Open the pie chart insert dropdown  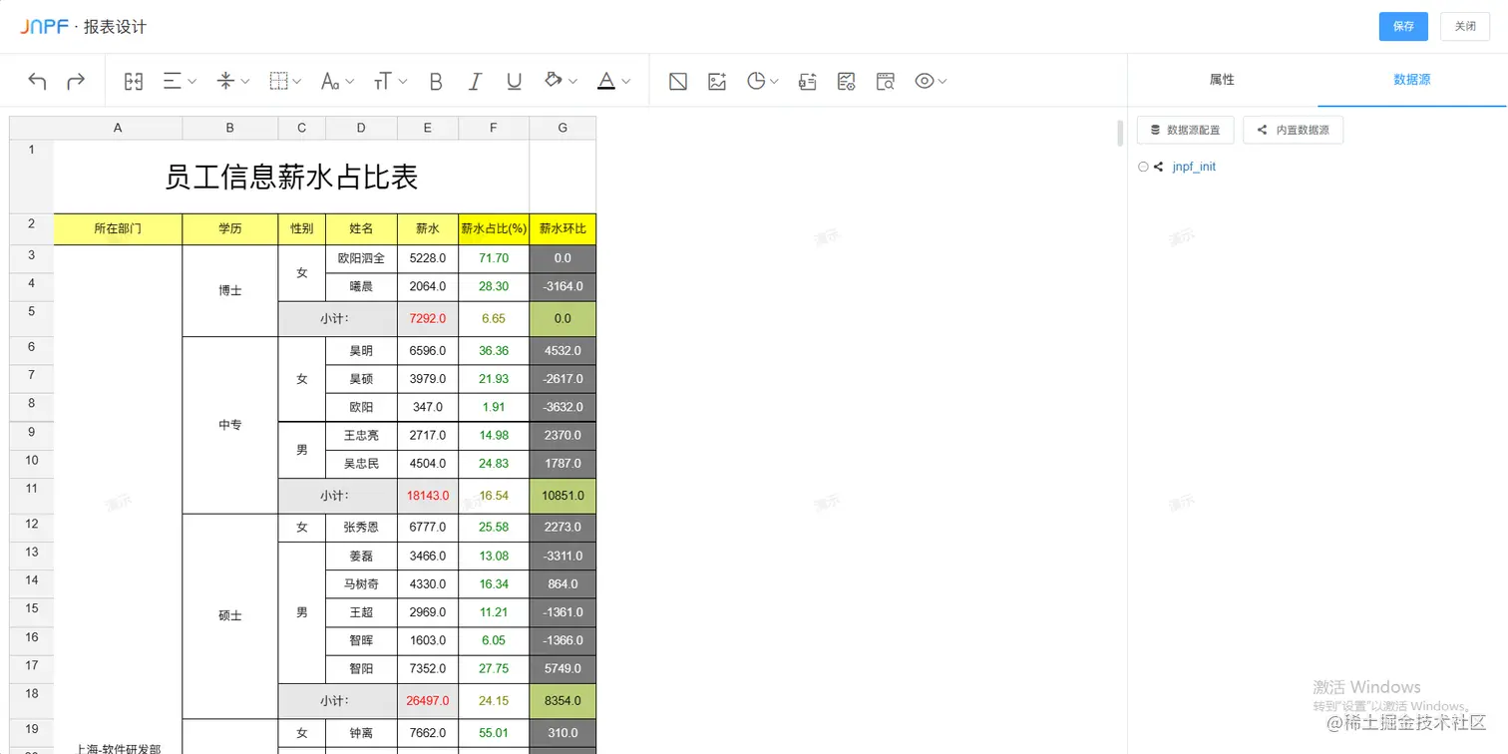tap(762, 81)
